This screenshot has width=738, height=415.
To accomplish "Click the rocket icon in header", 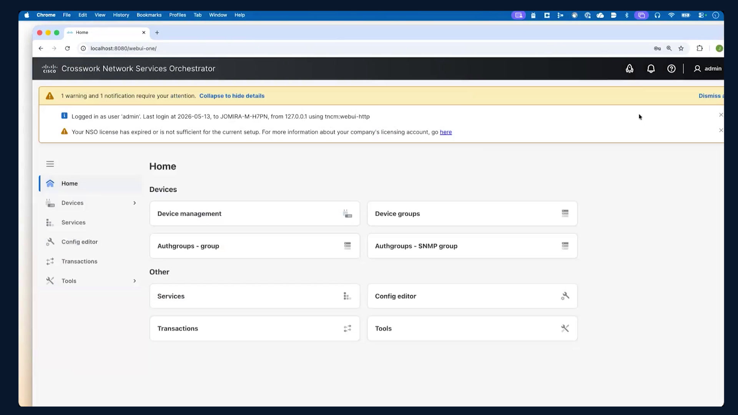I will coord(630,68).
